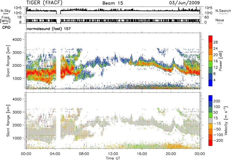Click the '2000' tick on velocity panel
Viewport: 231px width, 160px height.
coord(17,125)
